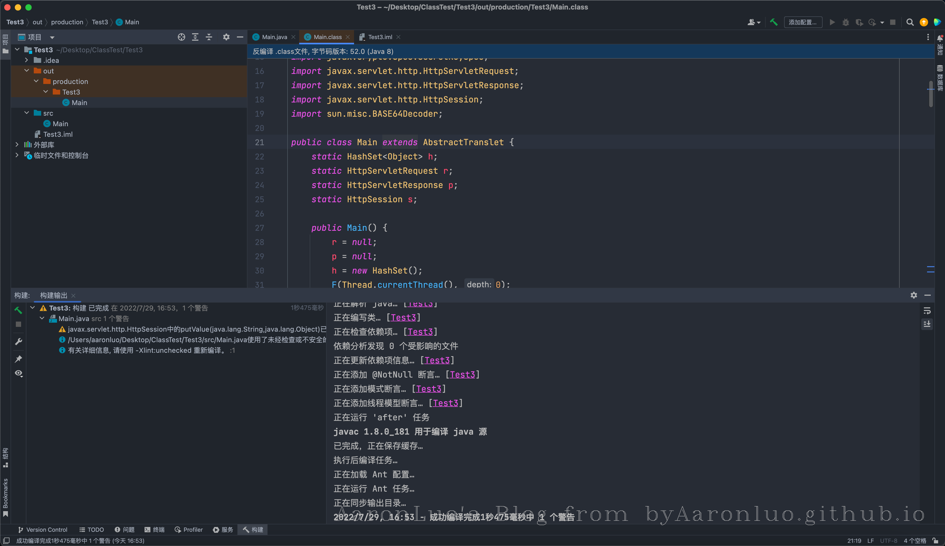Open project panel settings gear
945x546 pixels.
226,37
